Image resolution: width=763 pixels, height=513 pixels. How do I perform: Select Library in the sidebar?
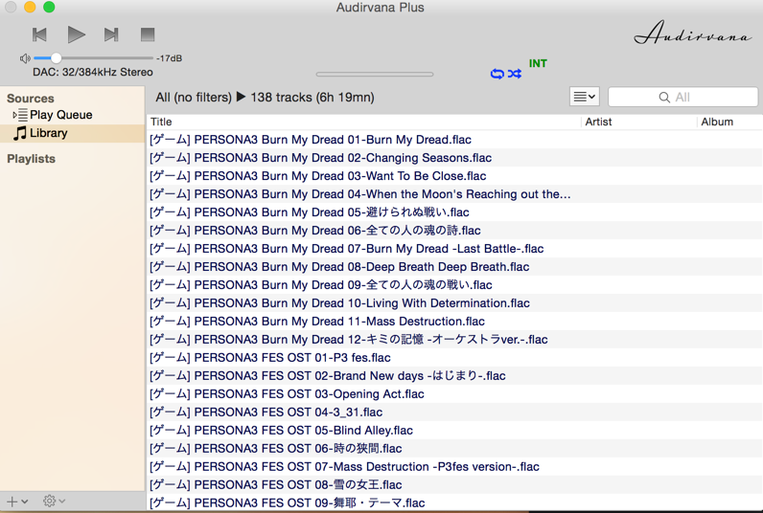click(x=73, y=133)
